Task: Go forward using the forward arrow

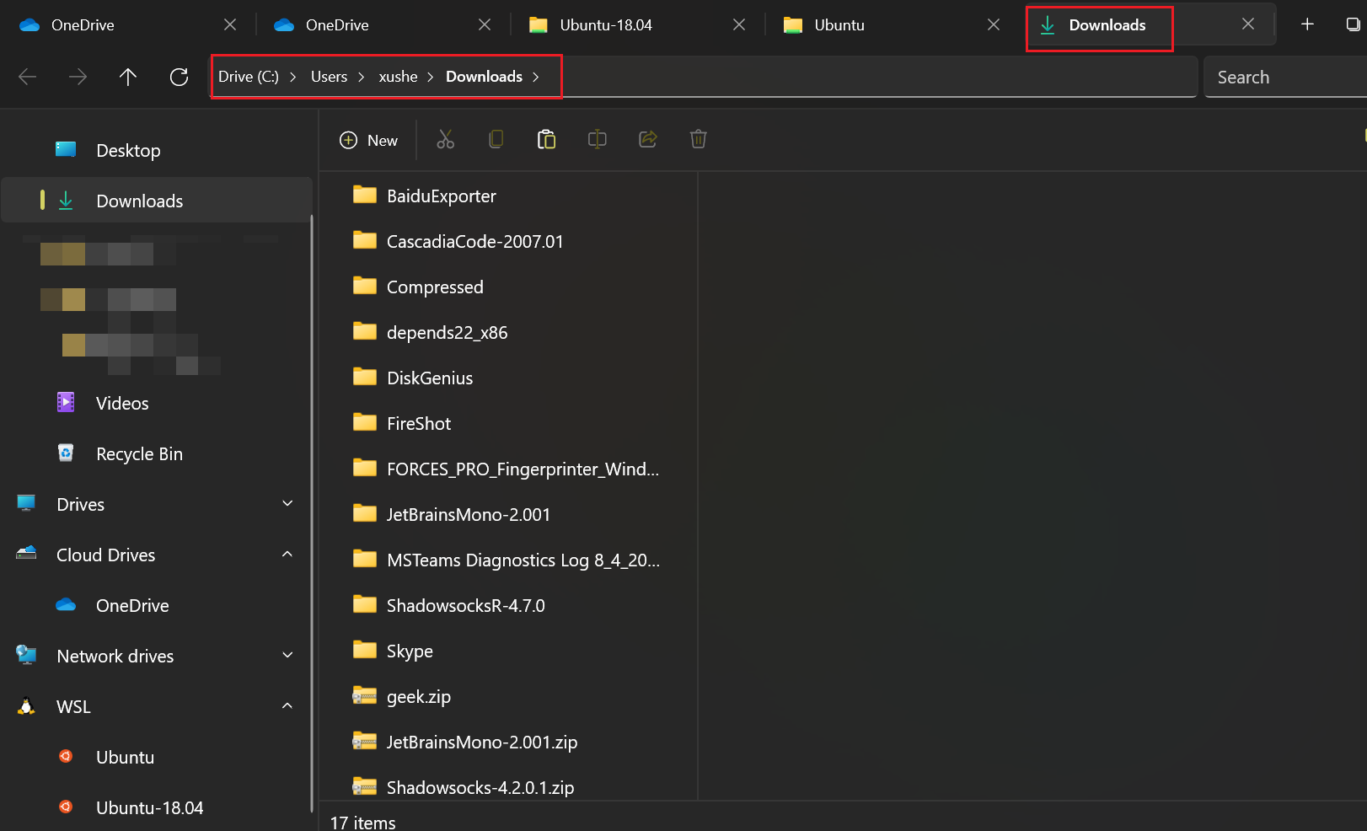Action: 78,78
